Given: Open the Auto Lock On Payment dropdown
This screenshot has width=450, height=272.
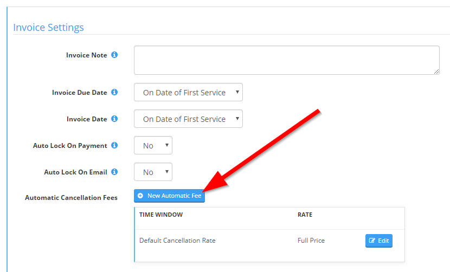Looking at the screenshot, I should (153, 145).
